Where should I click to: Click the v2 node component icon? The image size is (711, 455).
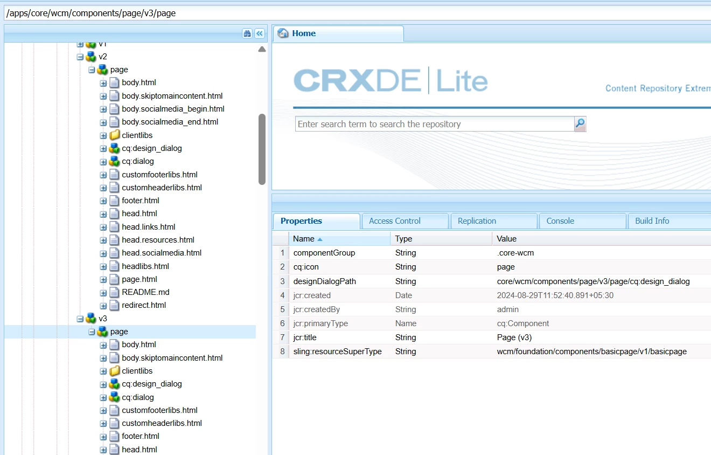[x=91, y=57]
